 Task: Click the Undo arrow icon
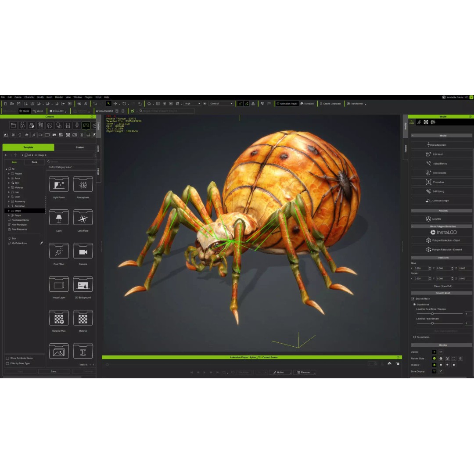tap(95, 104)
